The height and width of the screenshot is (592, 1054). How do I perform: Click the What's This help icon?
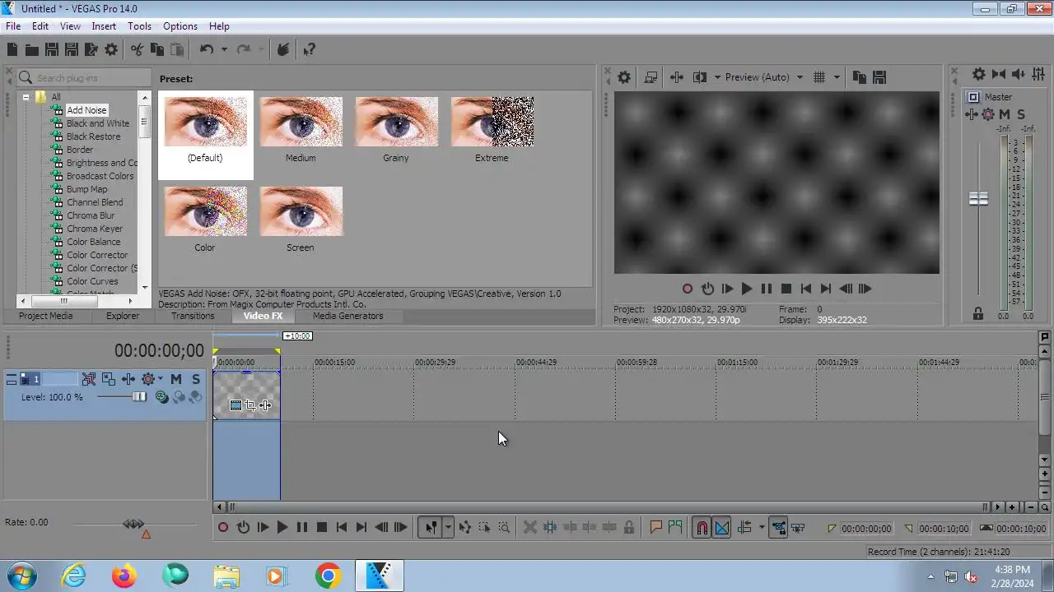(x=309, y=50)
